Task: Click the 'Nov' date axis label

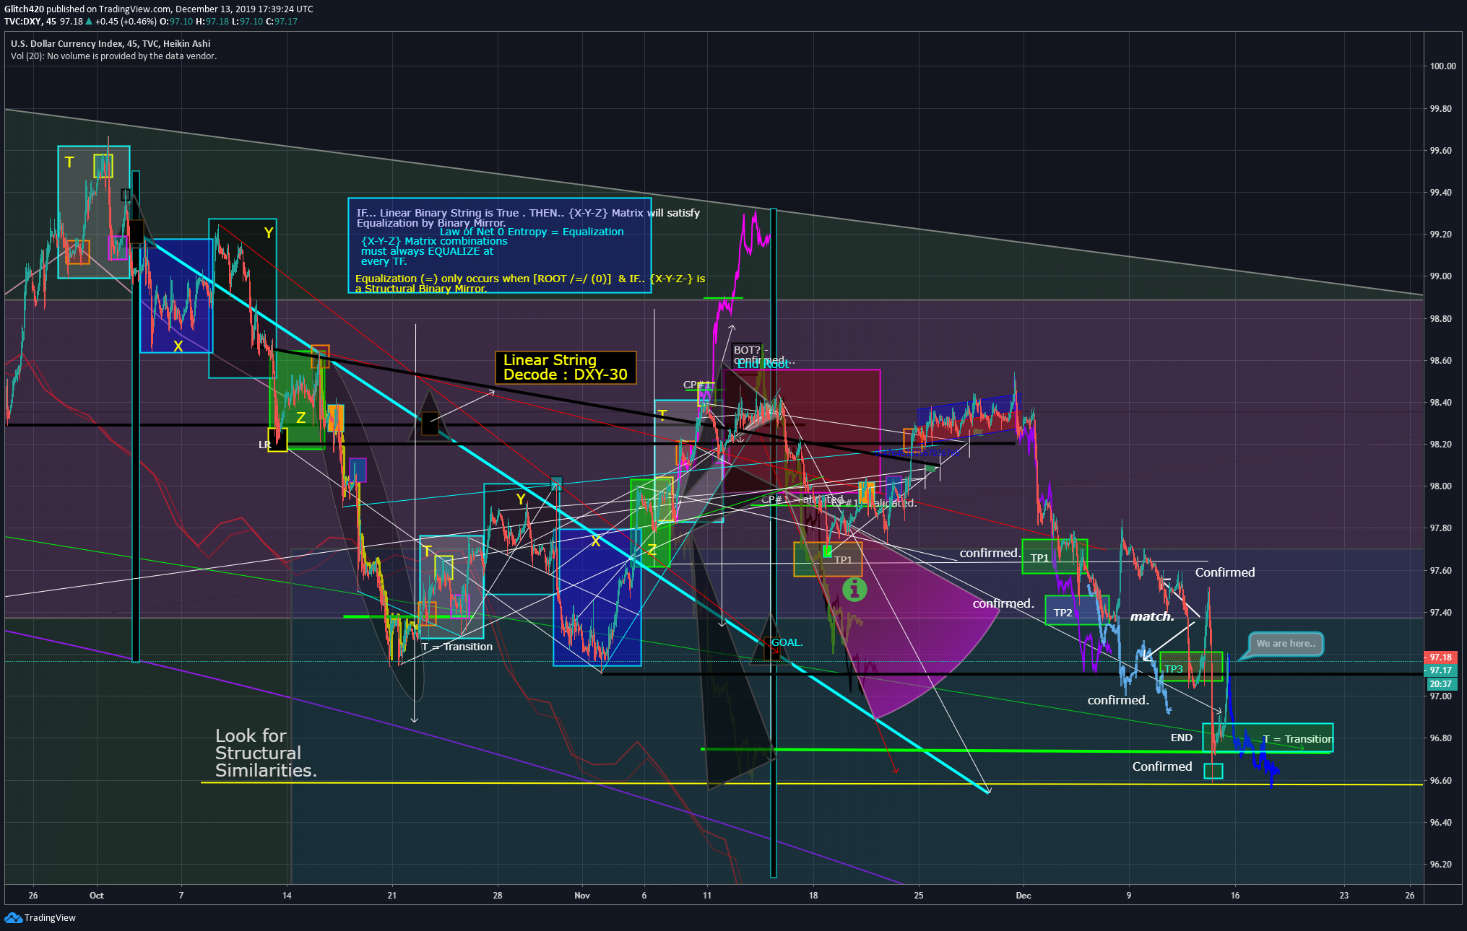Action: 582,895
